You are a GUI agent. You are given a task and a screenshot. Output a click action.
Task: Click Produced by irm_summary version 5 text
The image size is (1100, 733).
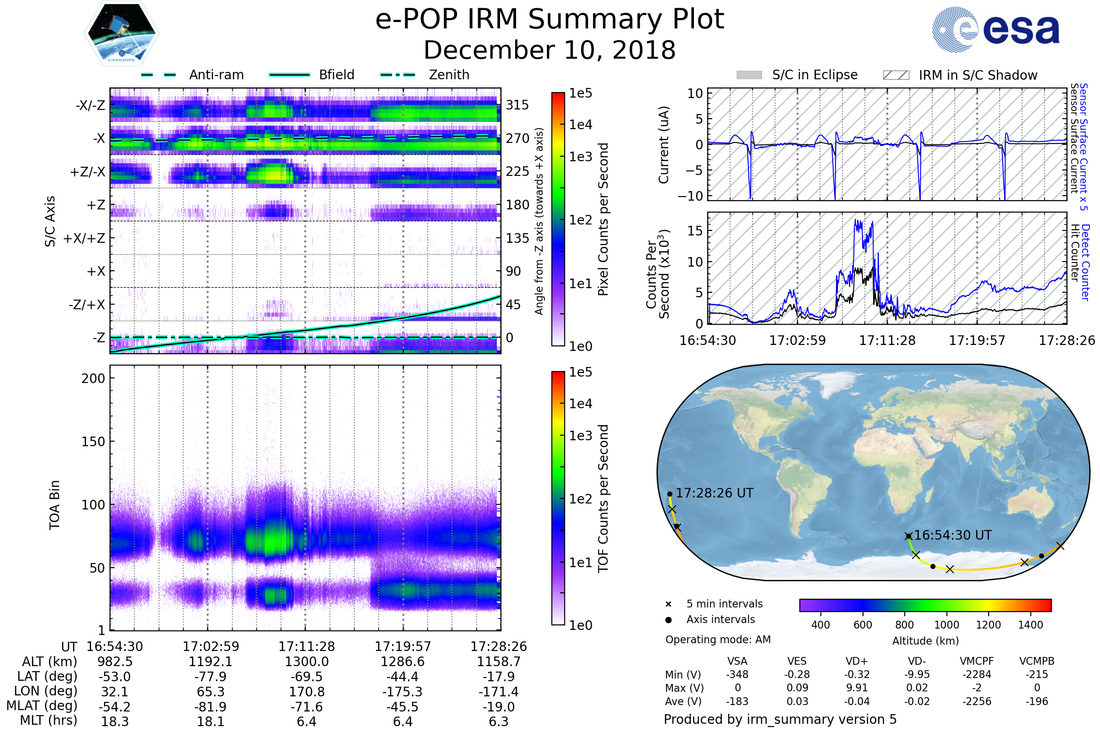pyautogui.click(x=780, y=719)
